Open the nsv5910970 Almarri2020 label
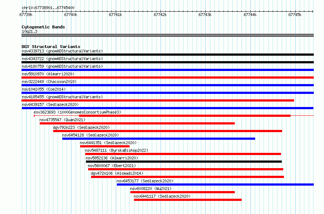Viewport: 324px width, 214px height. pos(48,74)
